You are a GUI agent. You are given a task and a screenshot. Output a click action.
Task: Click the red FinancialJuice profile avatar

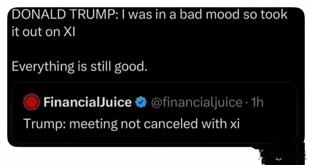pos(31,102)
